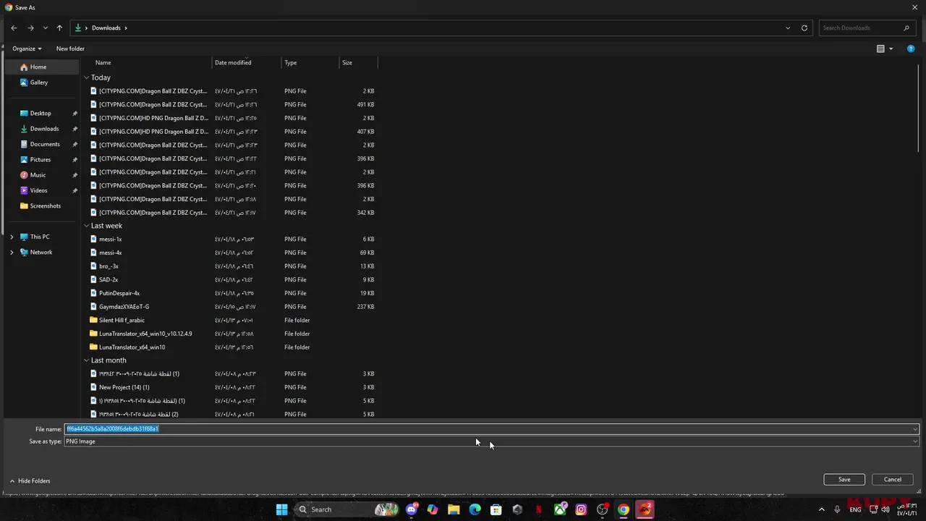Open Instagram from the taskbar
This screenshot has width=926, height=521.
point(581,509)
